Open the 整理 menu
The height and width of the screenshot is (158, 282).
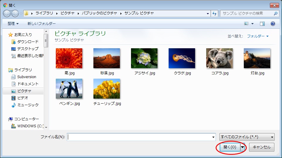(13, 23)
